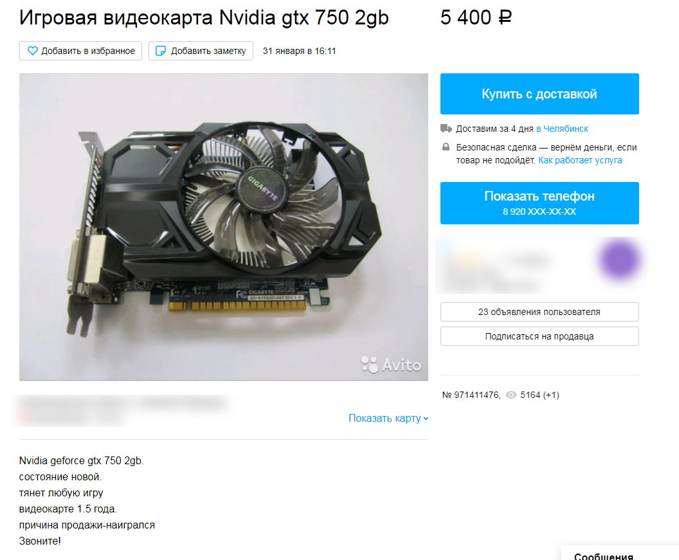This screenshot has height=560, width=679.
Task: Open the graphics card product photo
Action: pos(224,227)
